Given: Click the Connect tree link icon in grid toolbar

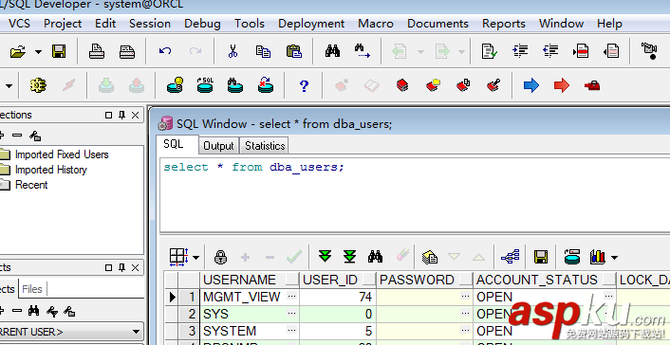Looking at the screenshot, I should click(511, 257).
